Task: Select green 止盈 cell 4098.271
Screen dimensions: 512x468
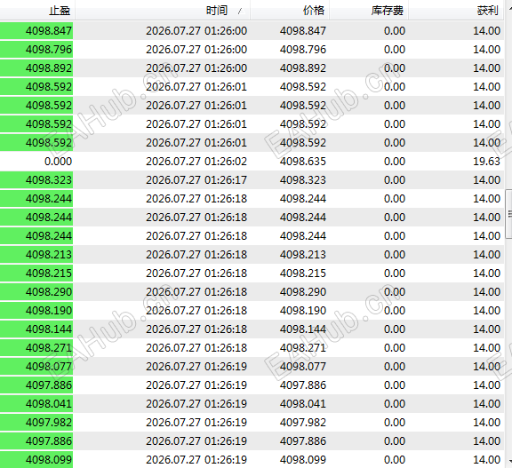Action: (x=36, y=347)
